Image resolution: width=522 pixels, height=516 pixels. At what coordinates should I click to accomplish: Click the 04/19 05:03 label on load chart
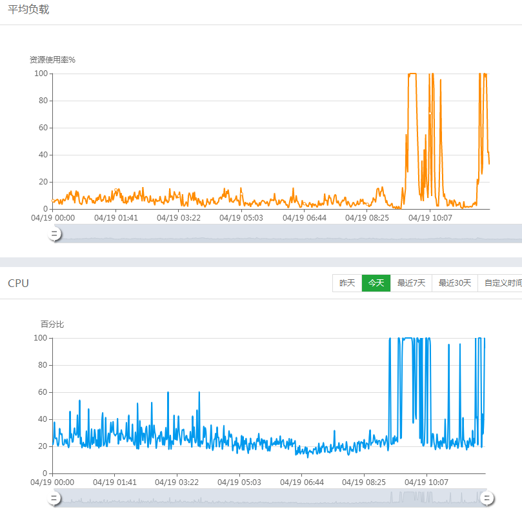click(241, 218)
